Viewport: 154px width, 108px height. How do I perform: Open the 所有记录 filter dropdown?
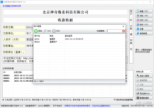click(x=144, y=72)
